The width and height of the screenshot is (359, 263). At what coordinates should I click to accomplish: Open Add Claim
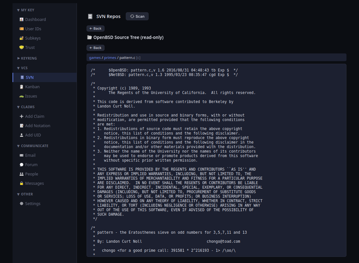coord(45,117)
